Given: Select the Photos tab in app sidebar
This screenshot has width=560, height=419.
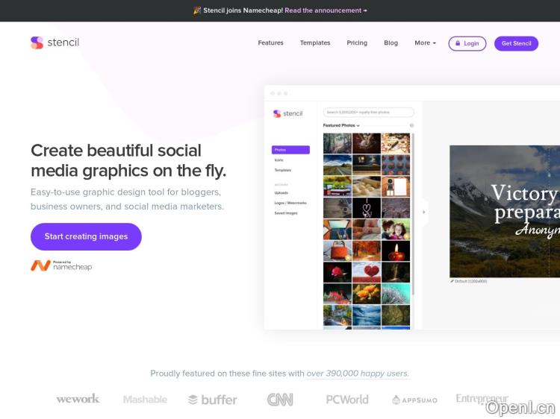Looking at the screenshot, I should click(290, 150).
